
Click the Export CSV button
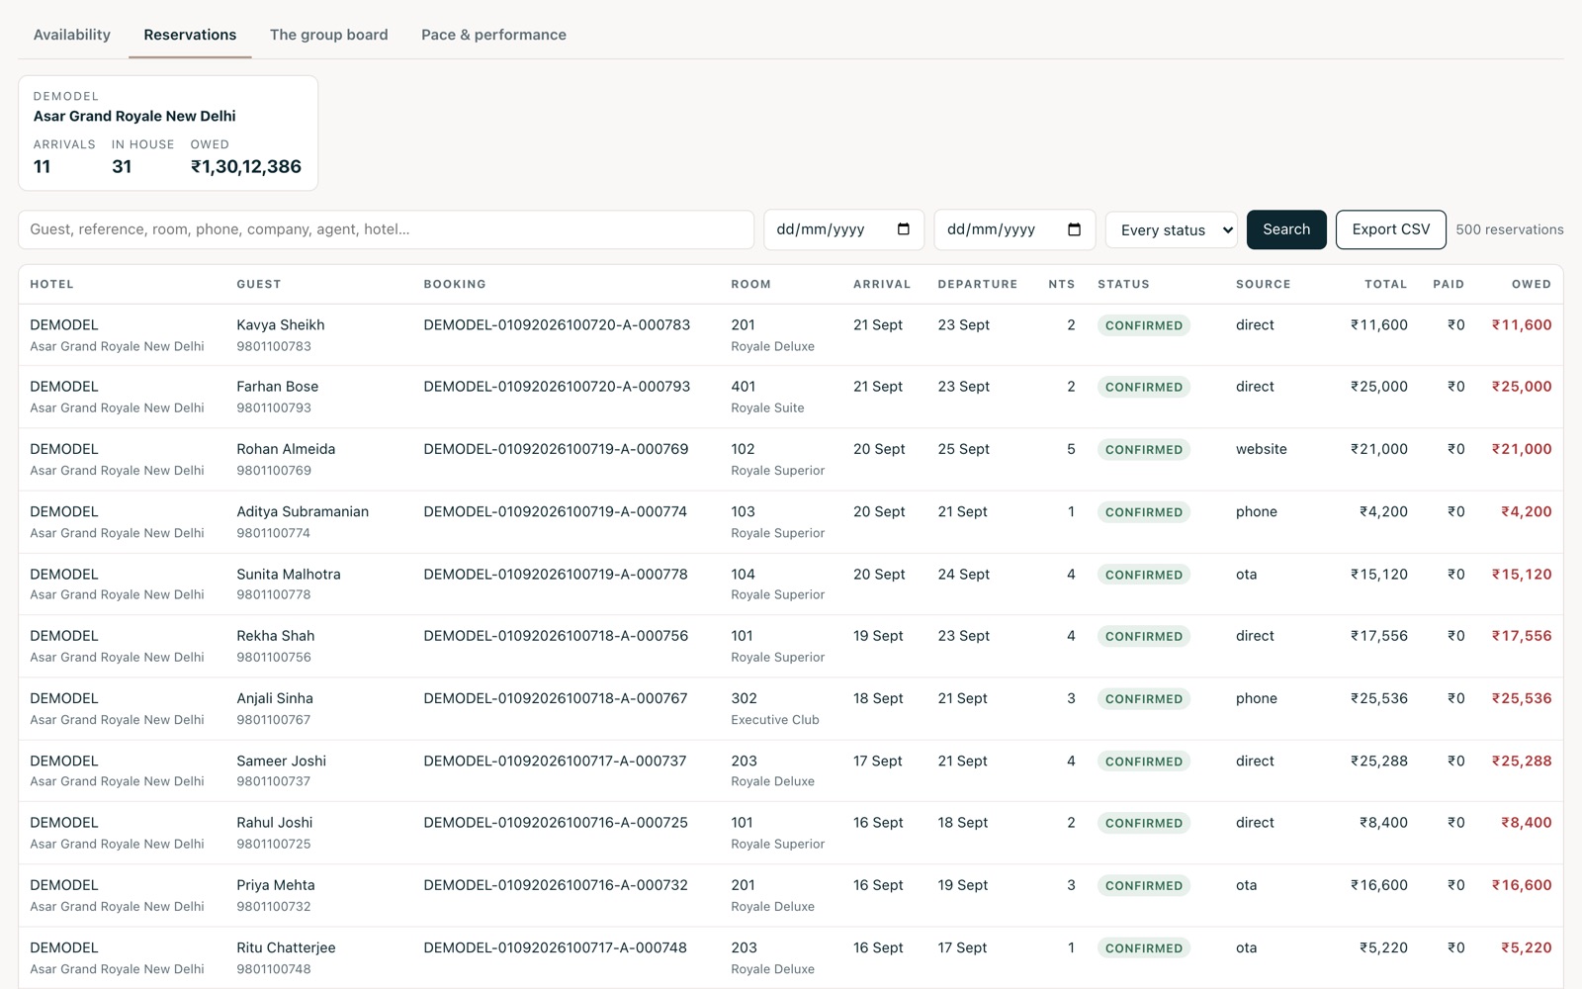1390,229
